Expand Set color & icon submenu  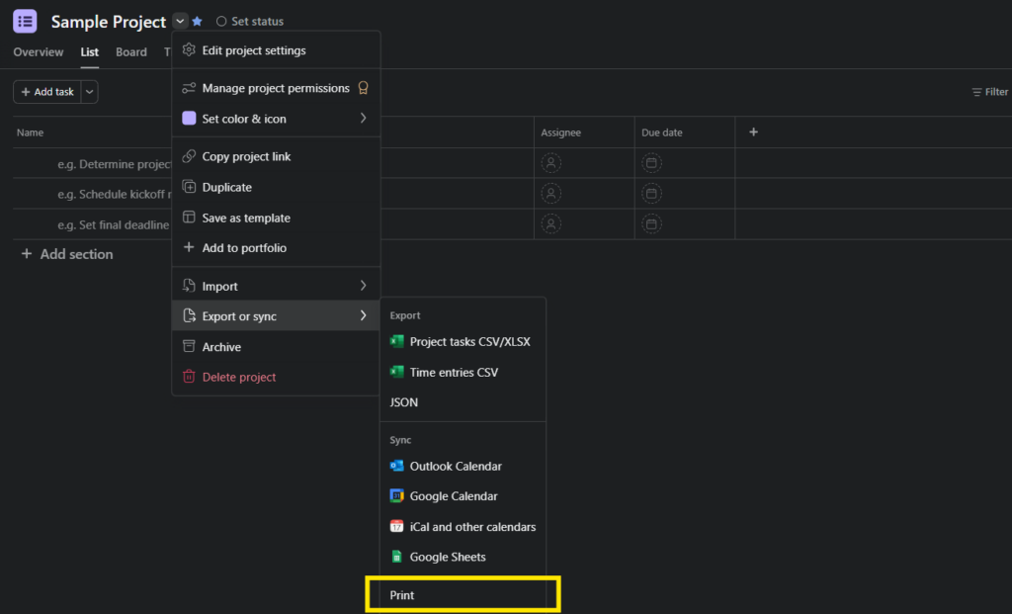click(363, 119)
